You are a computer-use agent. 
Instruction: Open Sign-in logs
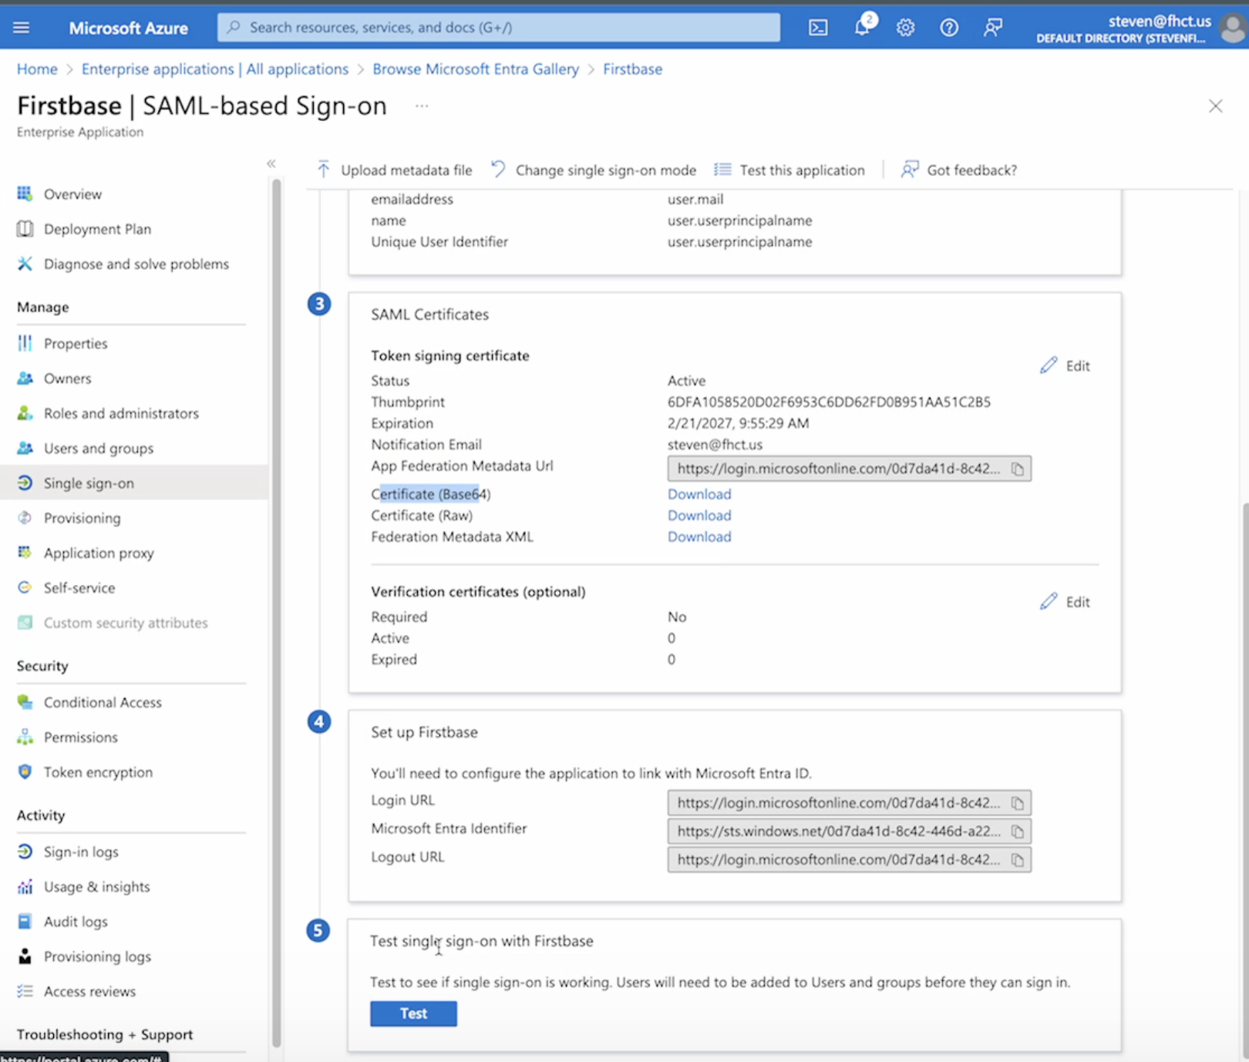tap(81, 852)
